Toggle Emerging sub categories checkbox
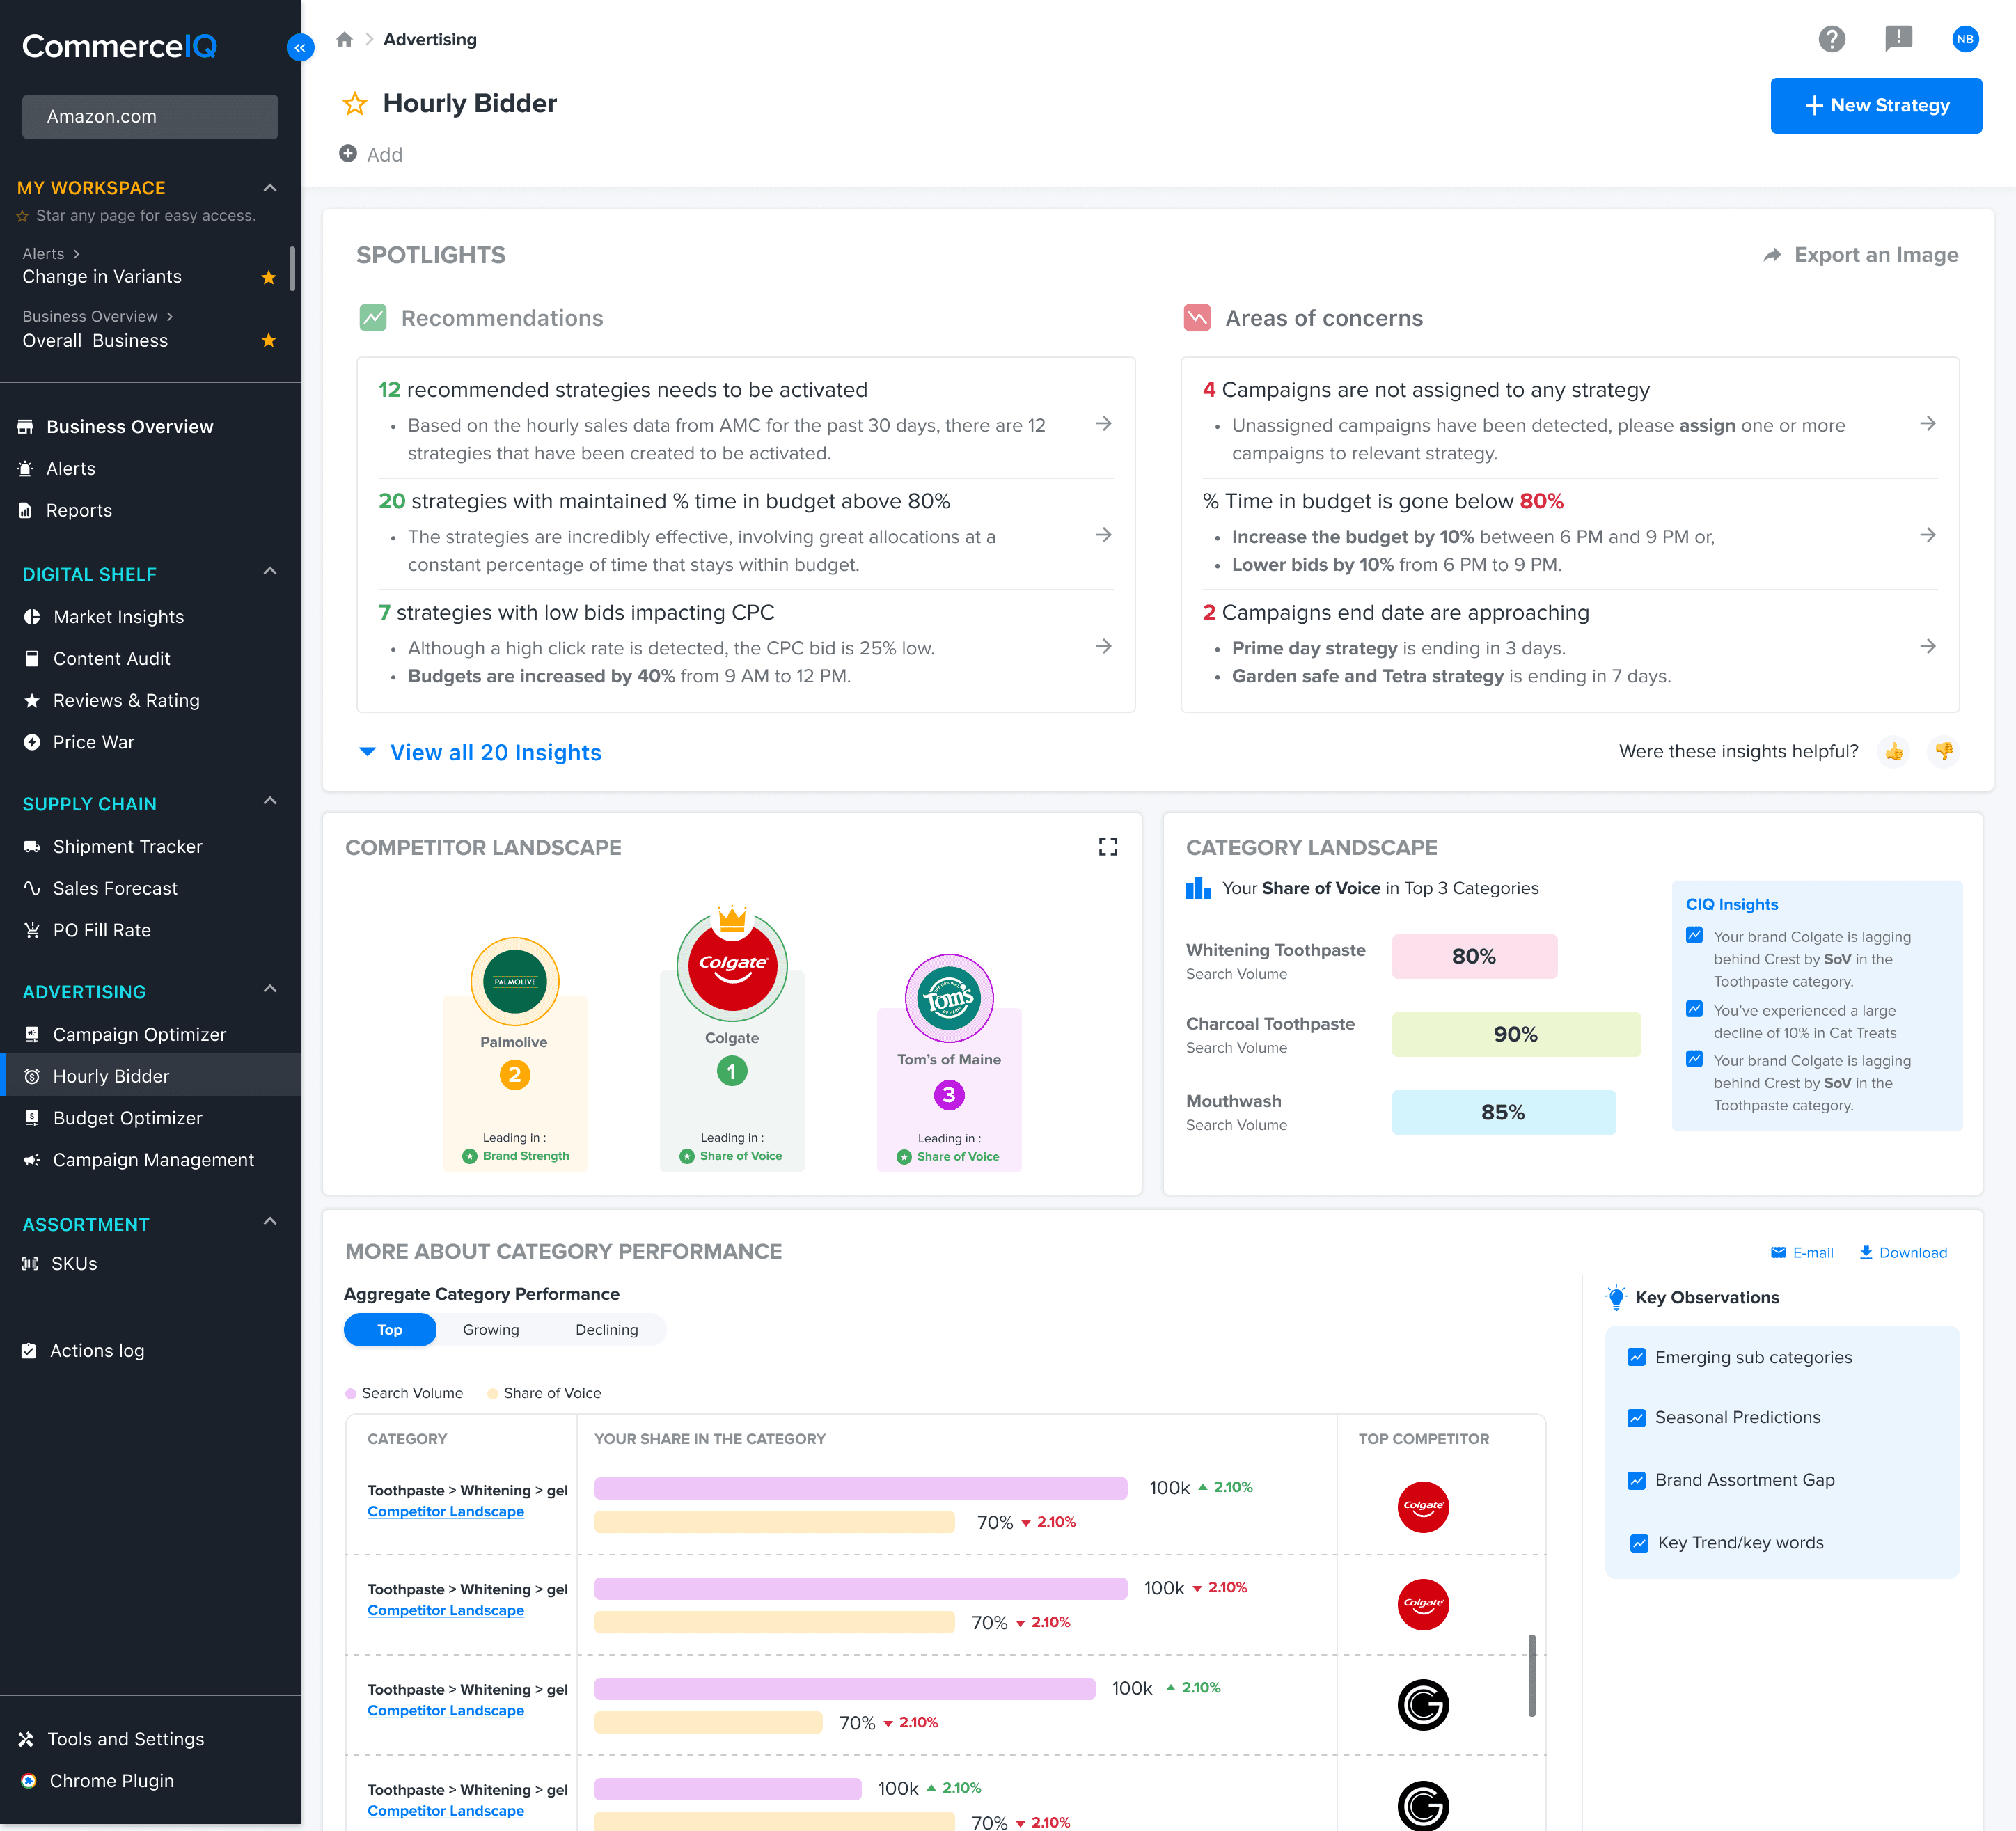2016x1831 pixels. tap(1636, 1357)
